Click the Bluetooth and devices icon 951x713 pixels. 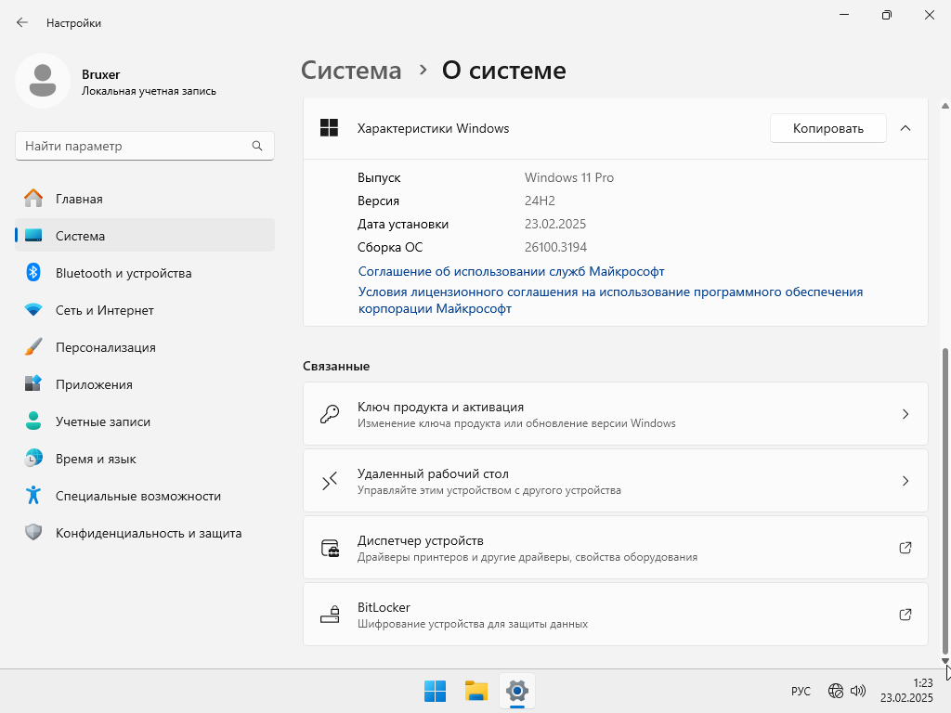click(x=33, y=273)
